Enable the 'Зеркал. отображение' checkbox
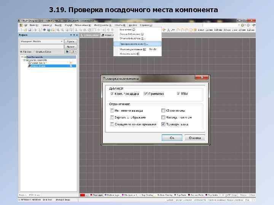274x205 pixels. click(112, 117)
